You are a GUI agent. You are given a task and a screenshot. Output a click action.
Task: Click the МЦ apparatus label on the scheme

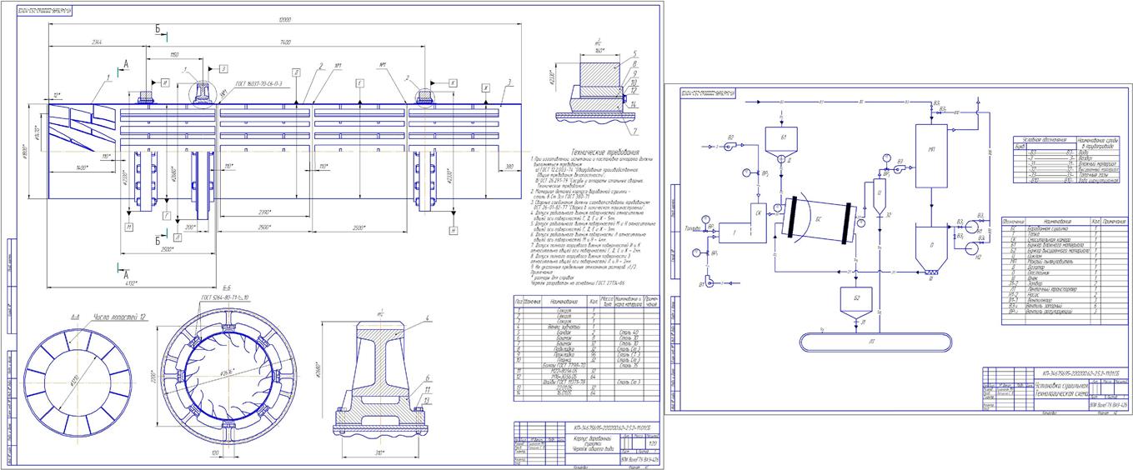click(931, 149)
